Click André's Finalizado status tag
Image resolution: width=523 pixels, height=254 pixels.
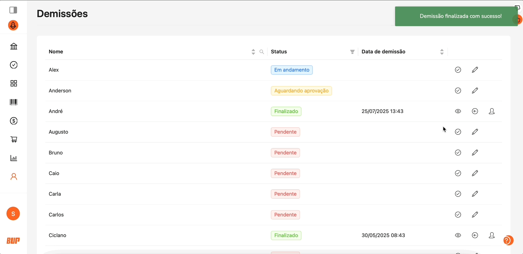pyautogui.click(x=286, y=111)
